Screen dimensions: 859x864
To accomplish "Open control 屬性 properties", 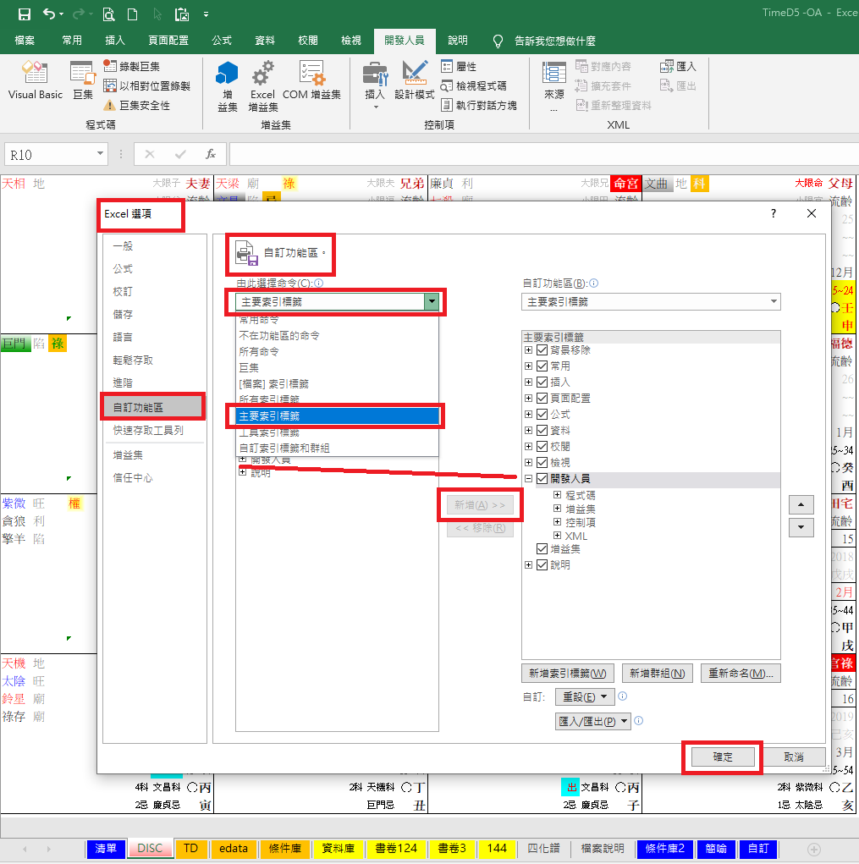I will tap(459, 66).
